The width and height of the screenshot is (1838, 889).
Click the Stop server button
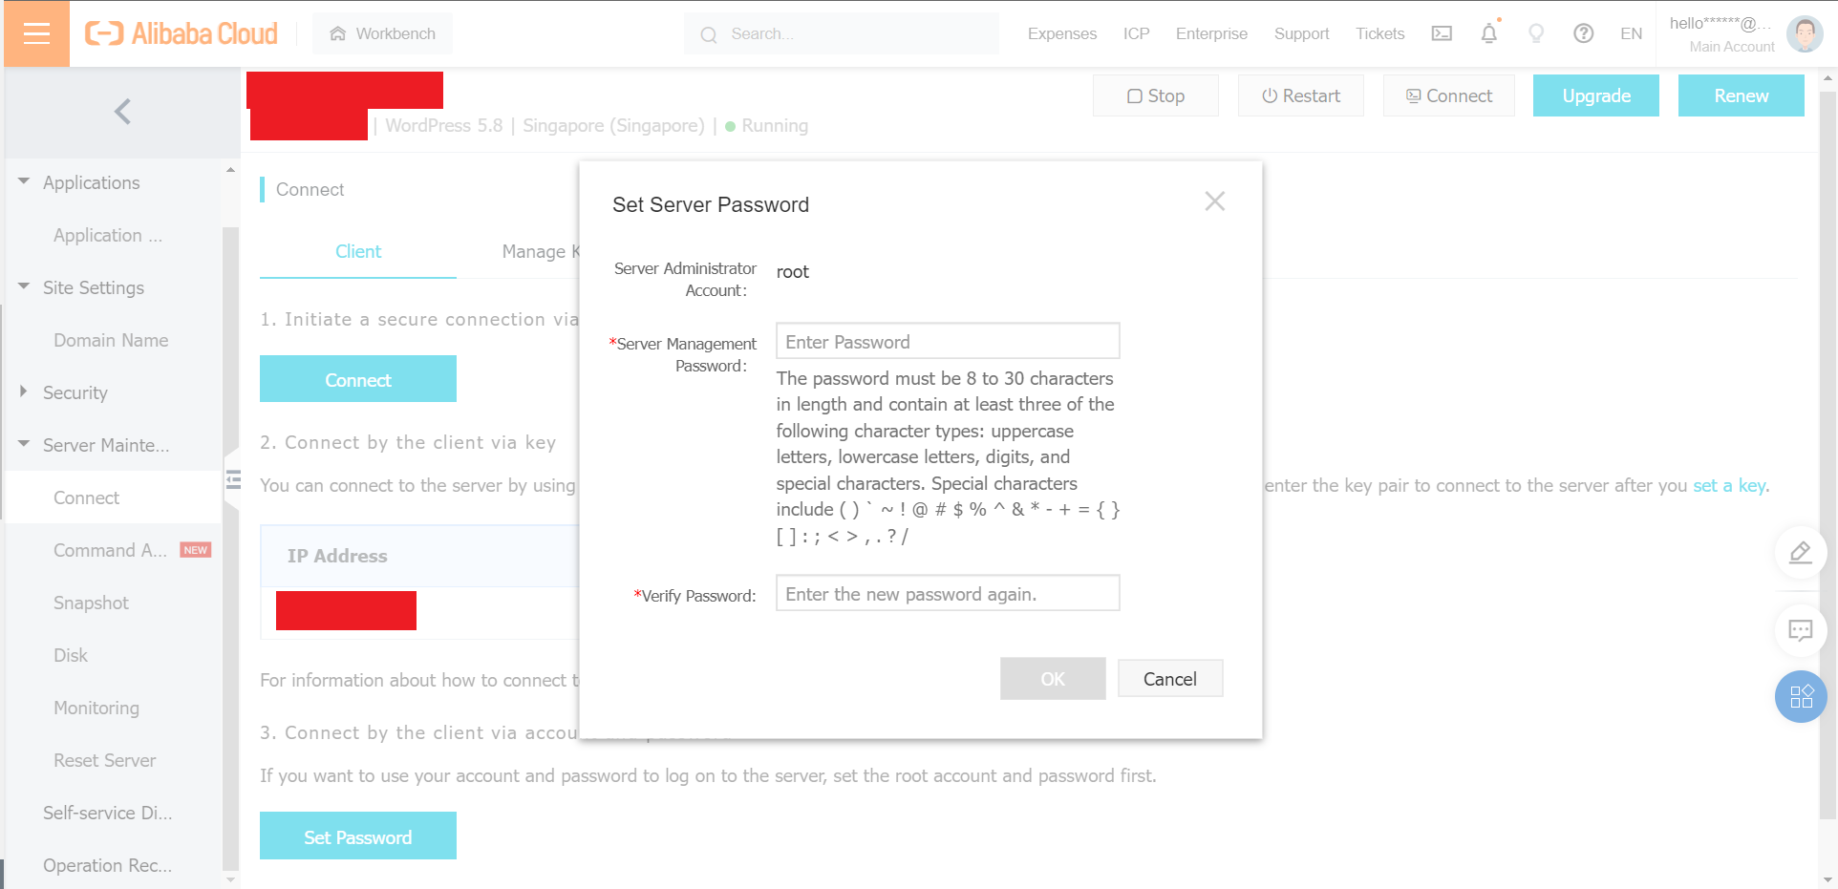coord(1156,95)
